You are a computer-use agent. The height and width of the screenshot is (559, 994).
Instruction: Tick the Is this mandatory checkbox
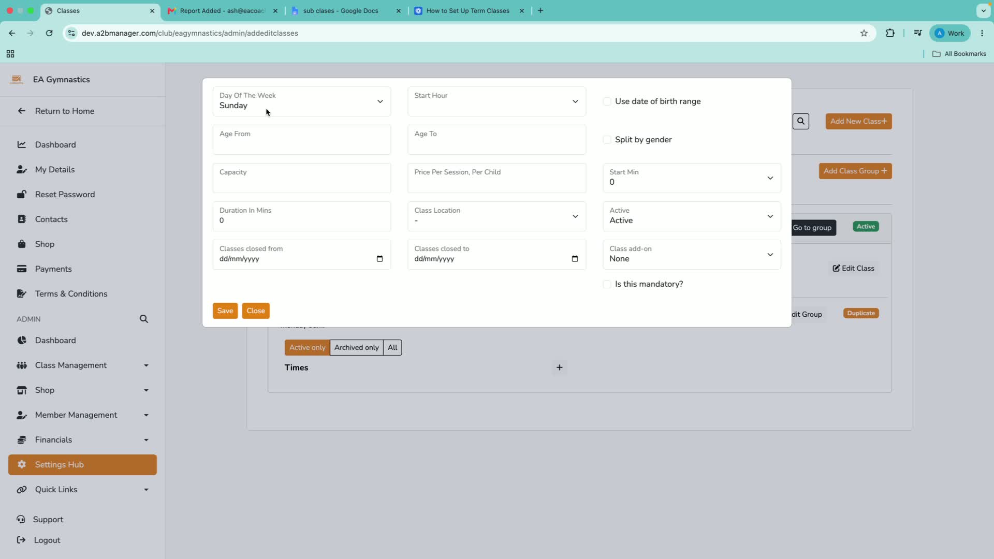click(607, 284)
